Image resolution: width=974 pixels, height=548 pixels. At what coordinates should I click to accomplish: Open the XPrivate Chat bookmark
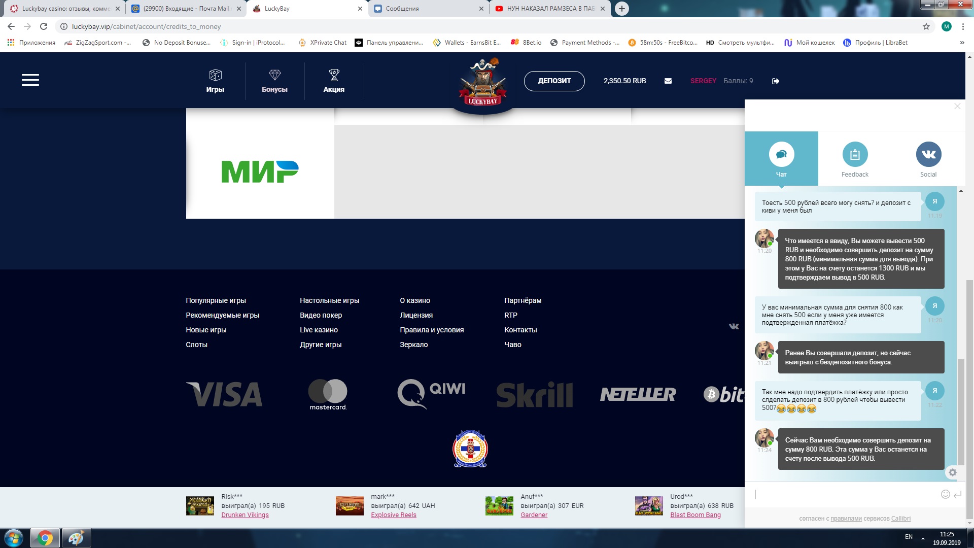323,43
